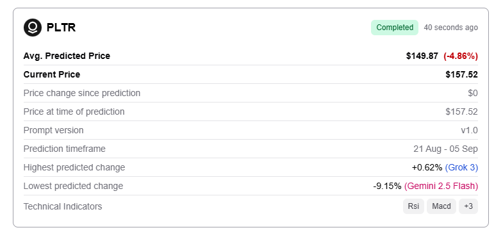Click the Current Price $157.52 value
The height and width of the screenshot is (239, 503).
tap(461, 75)
